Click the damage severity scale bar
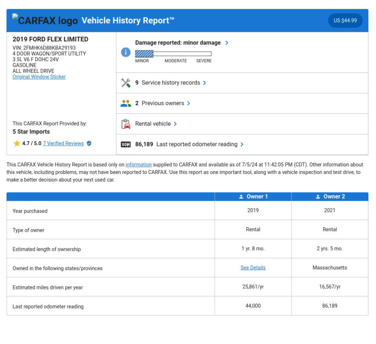Viewport: 376px width, 344px height. coord(173,54)
